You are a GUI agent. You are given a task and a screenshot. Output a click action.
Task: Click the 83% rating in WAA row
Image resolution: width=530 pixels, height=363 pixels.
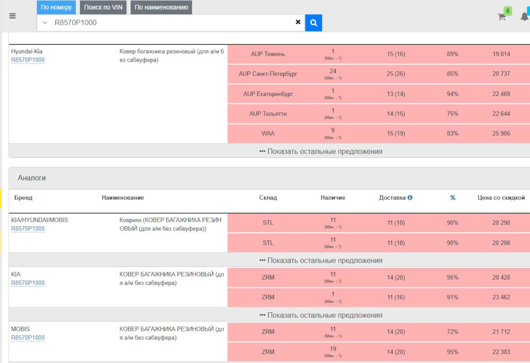pos(452,134)
